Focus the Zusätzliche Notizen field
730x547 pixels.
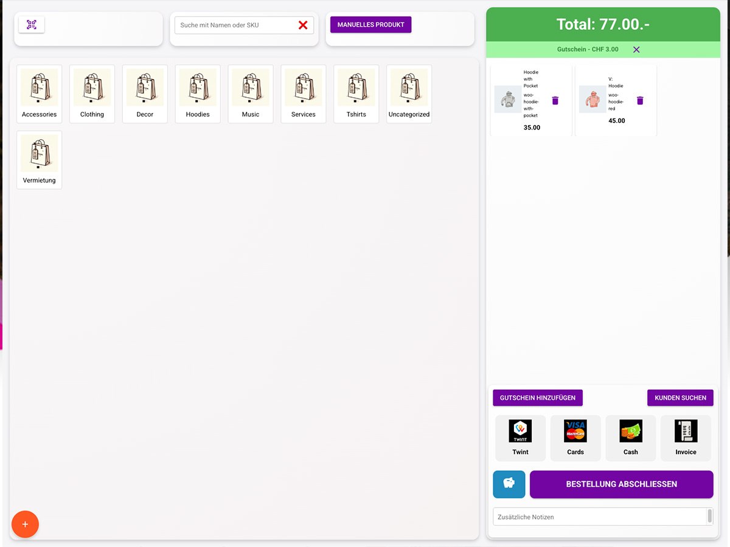pyautogui.click(x=599, y=517)
